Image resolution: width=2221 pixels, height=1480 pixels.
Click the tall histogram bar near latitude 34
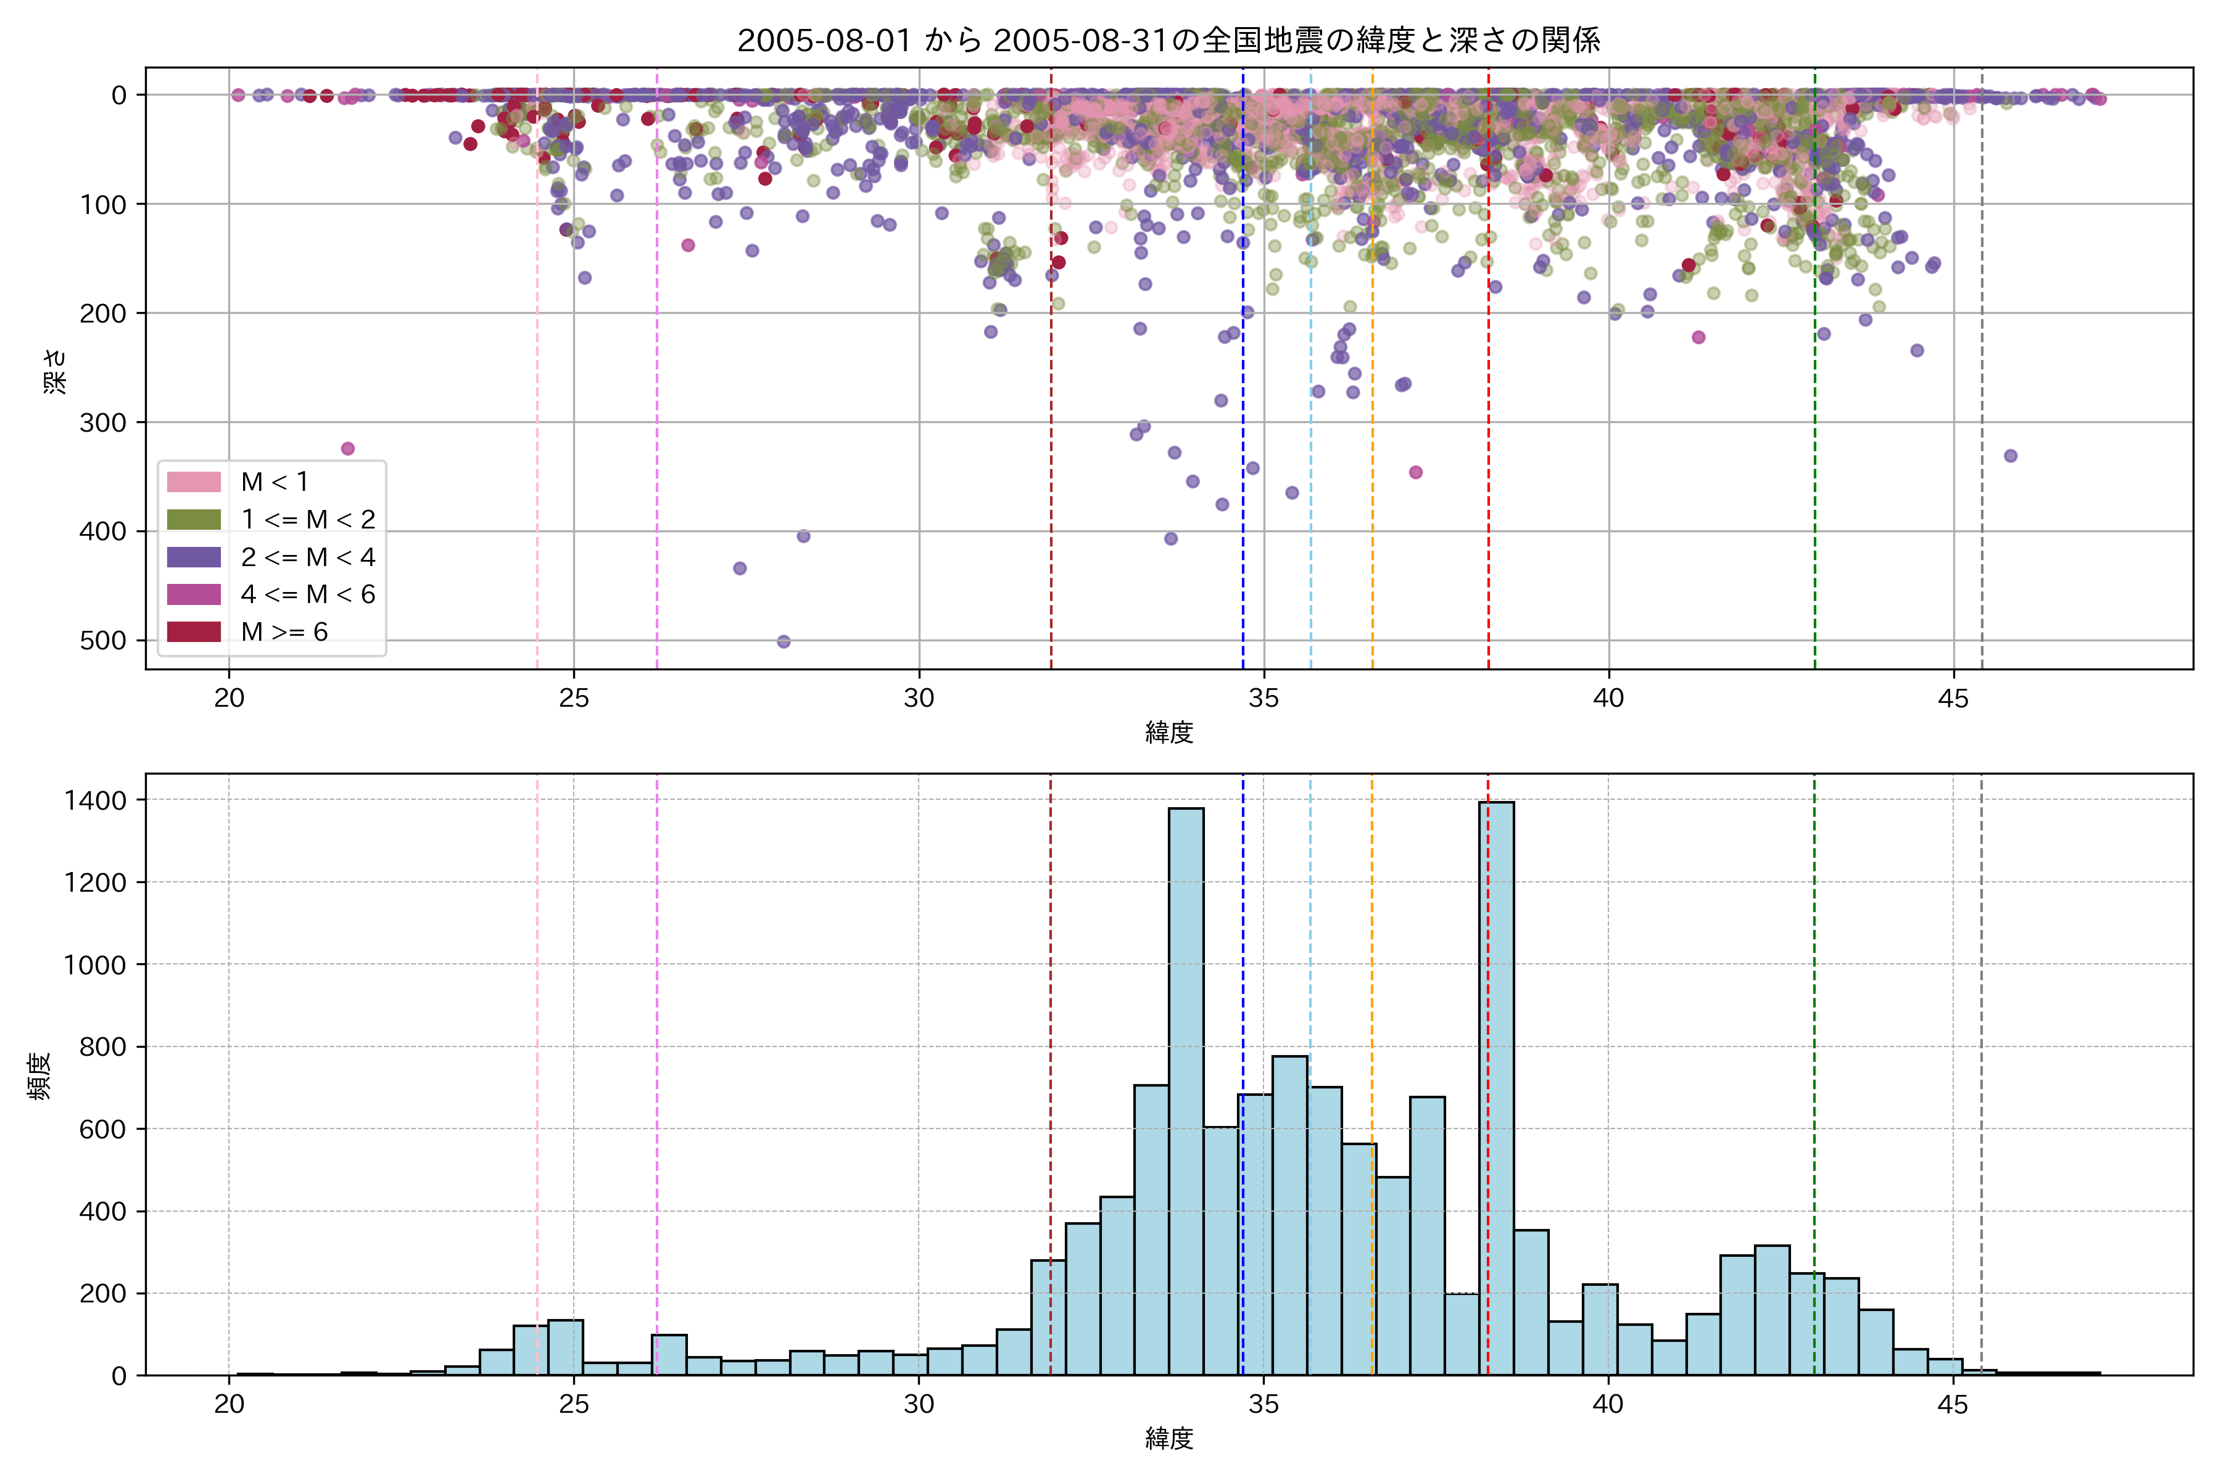coord(1186,1085)
